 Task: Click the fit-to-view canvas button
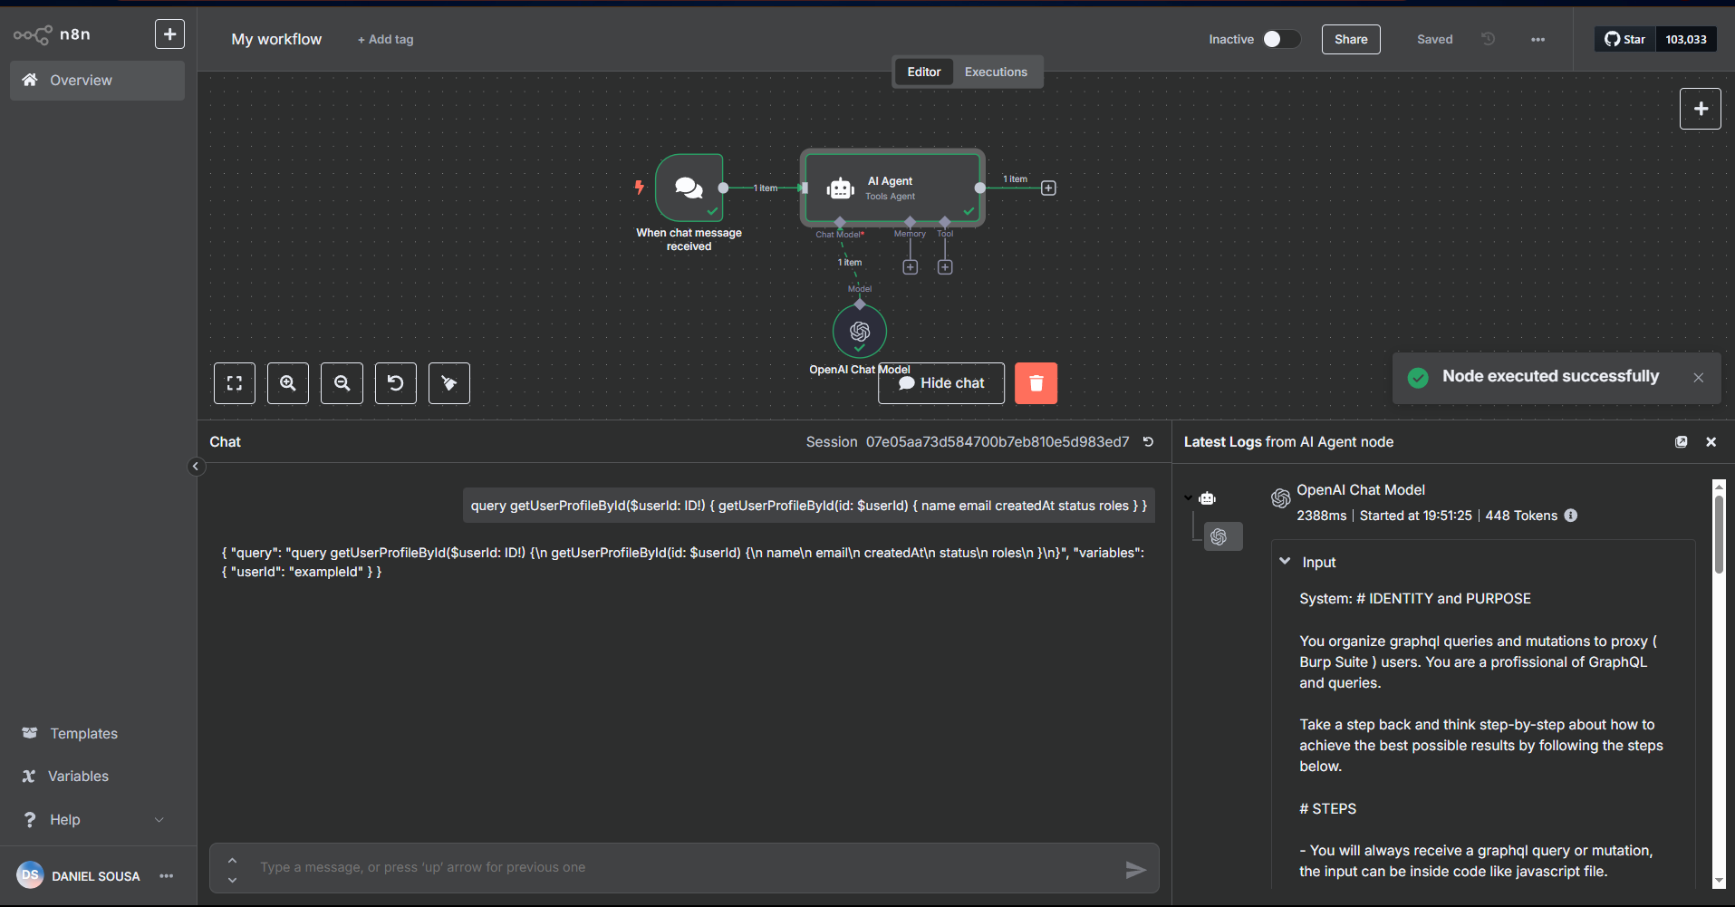235,383
